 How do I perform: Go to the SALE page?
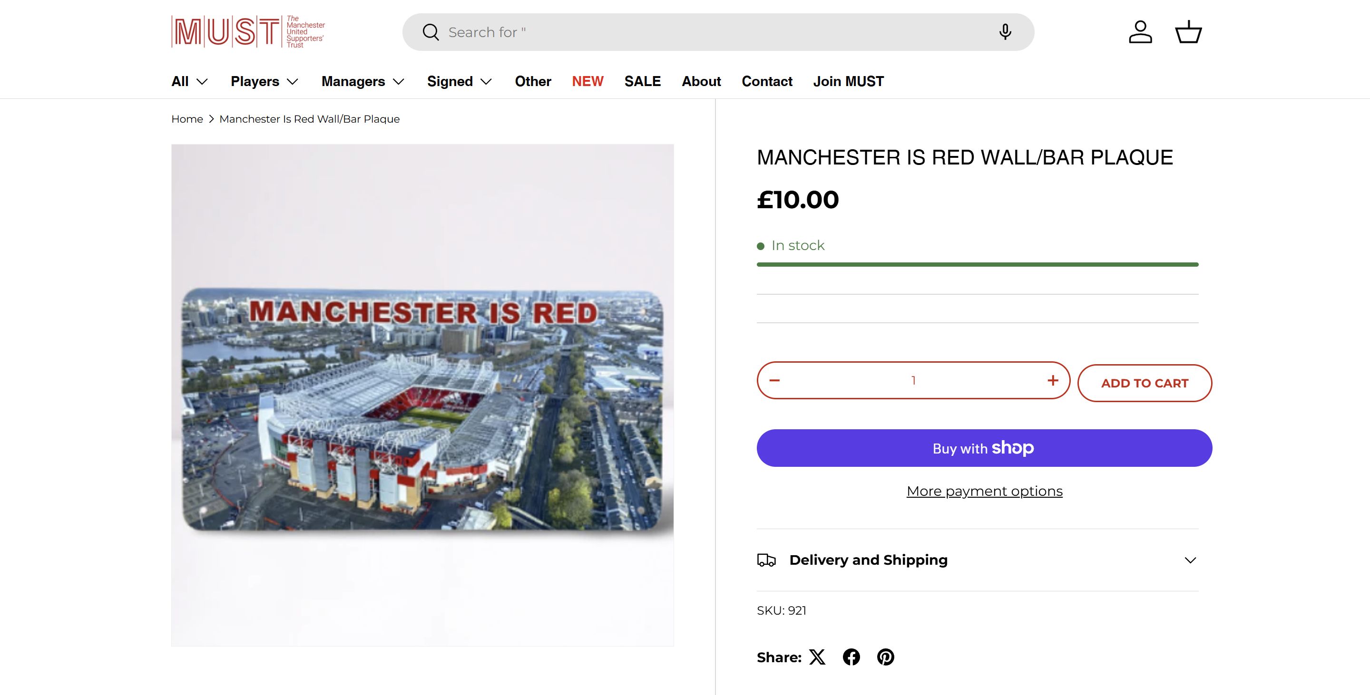(x=643, y=81)
